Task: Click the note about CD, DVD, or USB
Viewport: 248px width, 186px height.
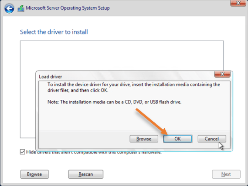Action: point(114,102)
